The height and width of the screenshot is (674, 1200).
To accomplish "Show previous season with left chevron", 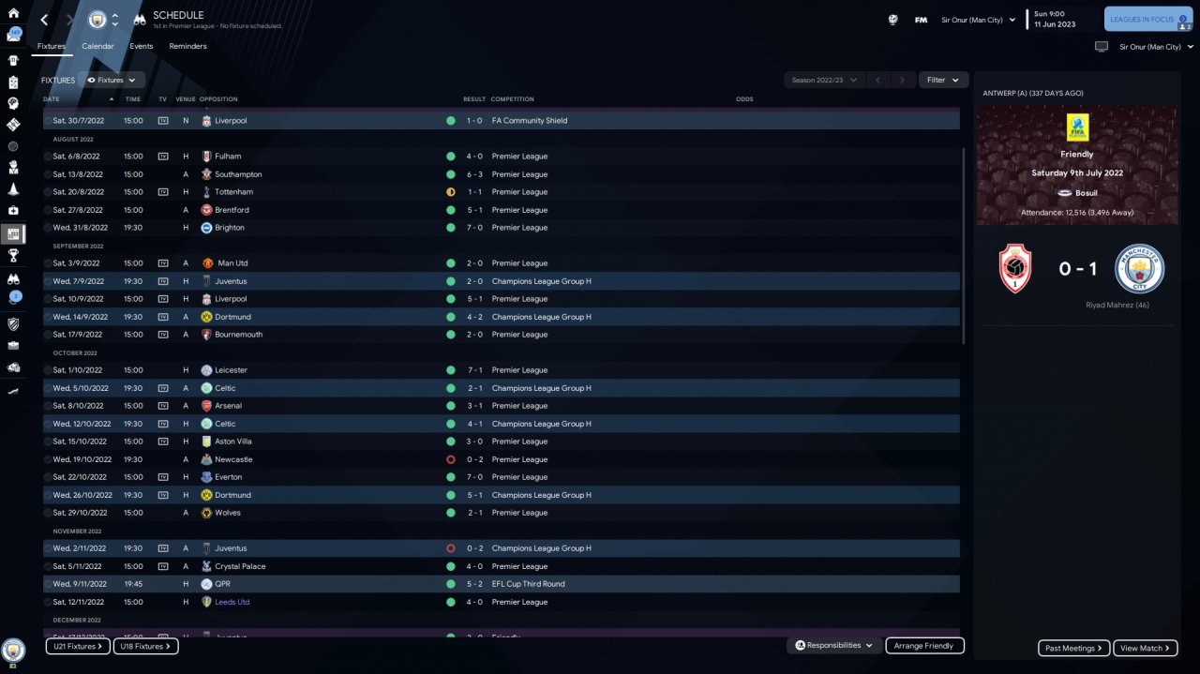I will (877, 81).
